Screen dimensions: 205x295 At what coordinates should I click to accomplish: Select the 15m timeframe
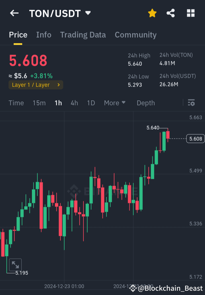(39, 103)
